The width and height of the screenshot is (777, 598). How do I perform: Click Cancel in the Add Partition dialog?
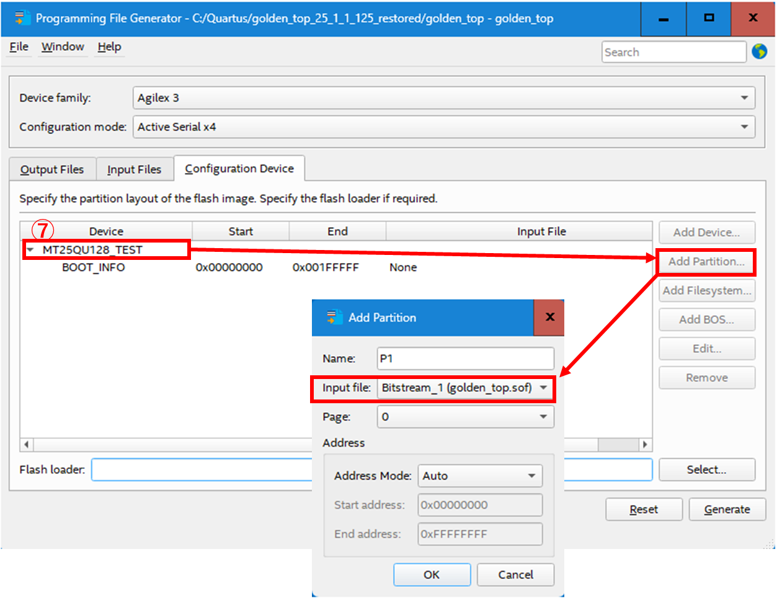coord(515,574)
